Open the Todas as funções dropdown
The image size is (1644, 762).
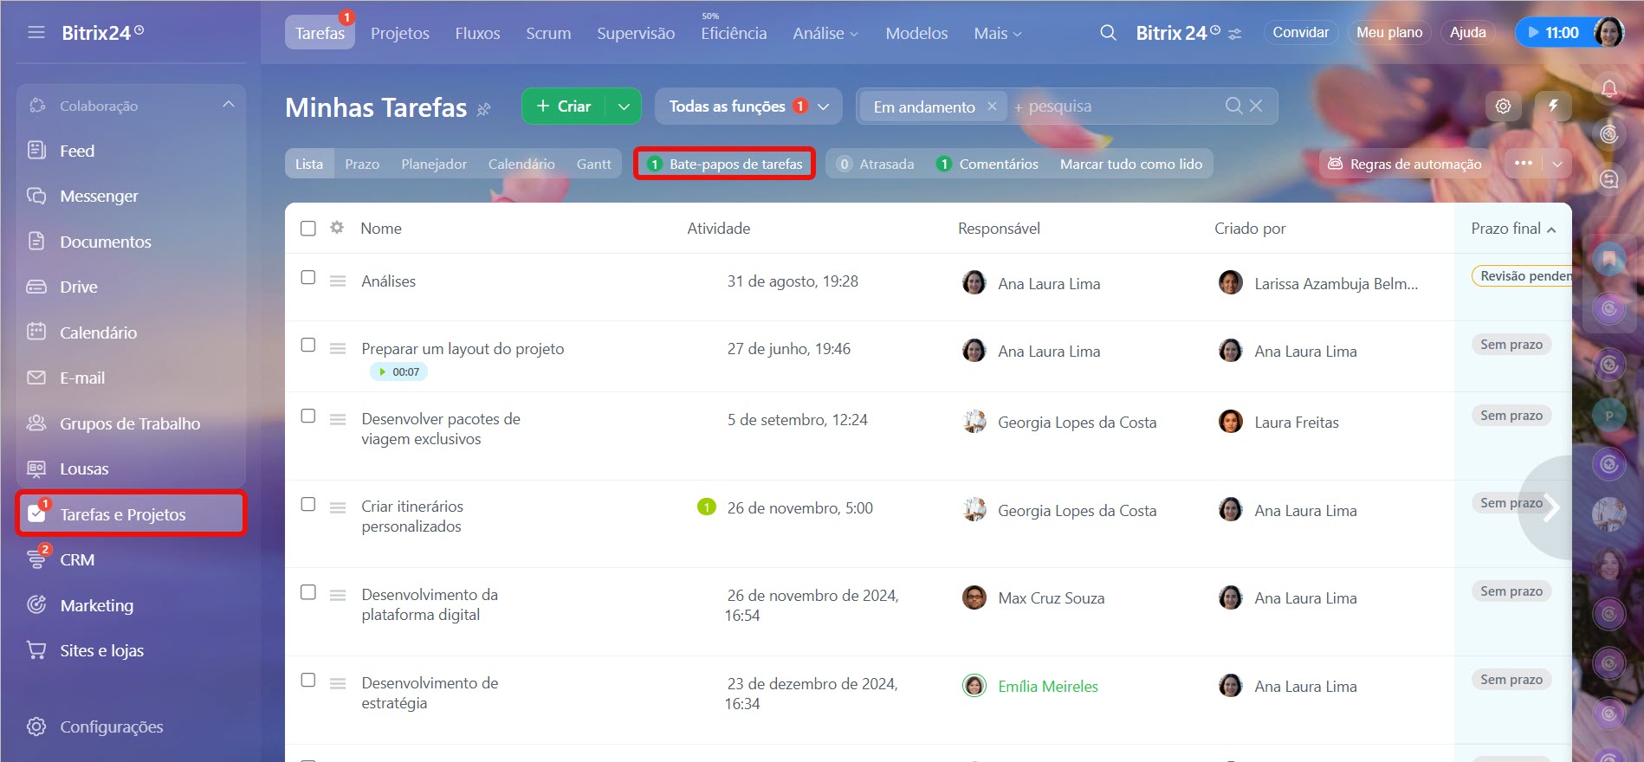[x=748, y=107]
